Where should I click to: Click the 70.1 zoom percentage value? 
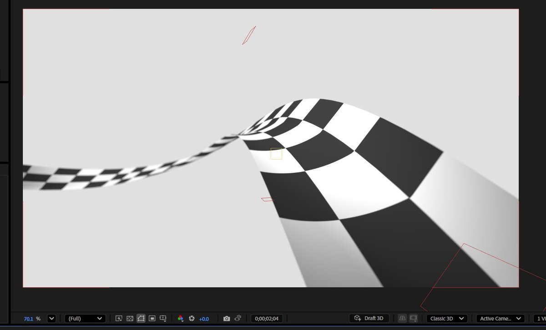pyautogui.click(x=28, y=319)
